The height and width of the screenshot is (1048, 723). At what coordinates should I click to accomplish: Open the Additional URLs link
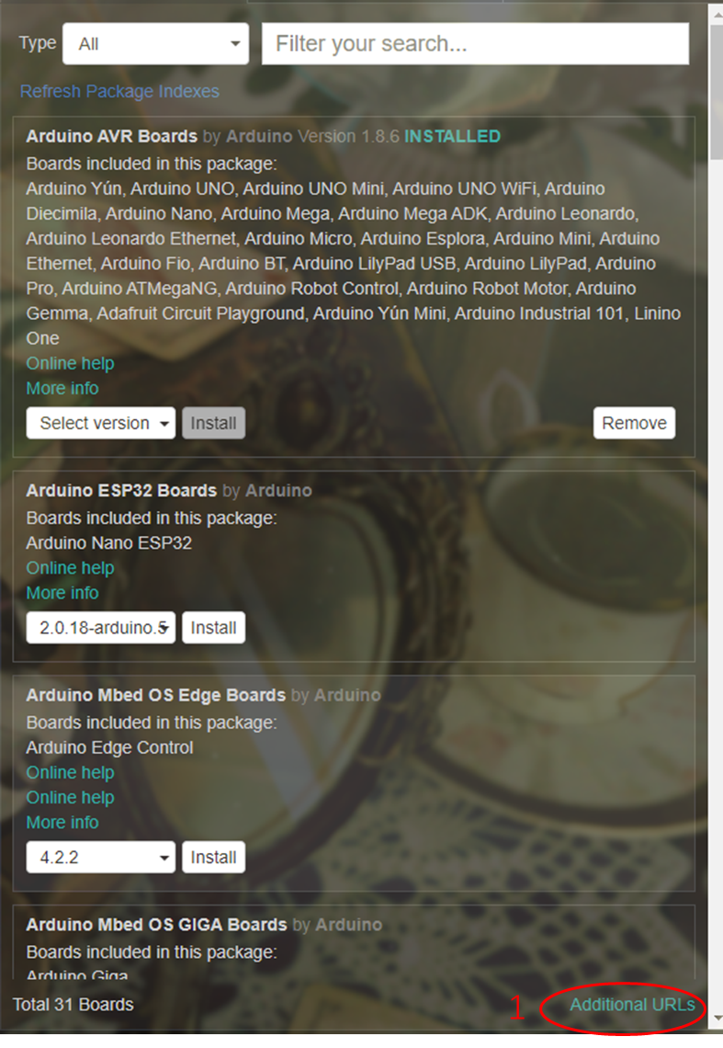[632, 1005]
